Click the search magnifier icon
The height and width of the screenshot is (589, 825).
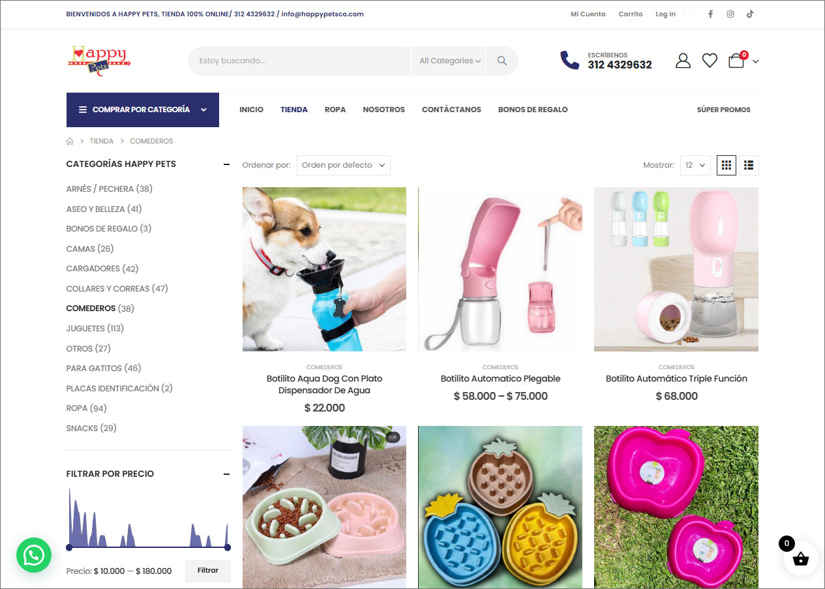[502, 61]
